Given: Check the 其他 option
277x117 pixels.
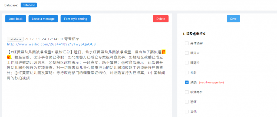Looking at the screenshot, I should tap(187, 111).
